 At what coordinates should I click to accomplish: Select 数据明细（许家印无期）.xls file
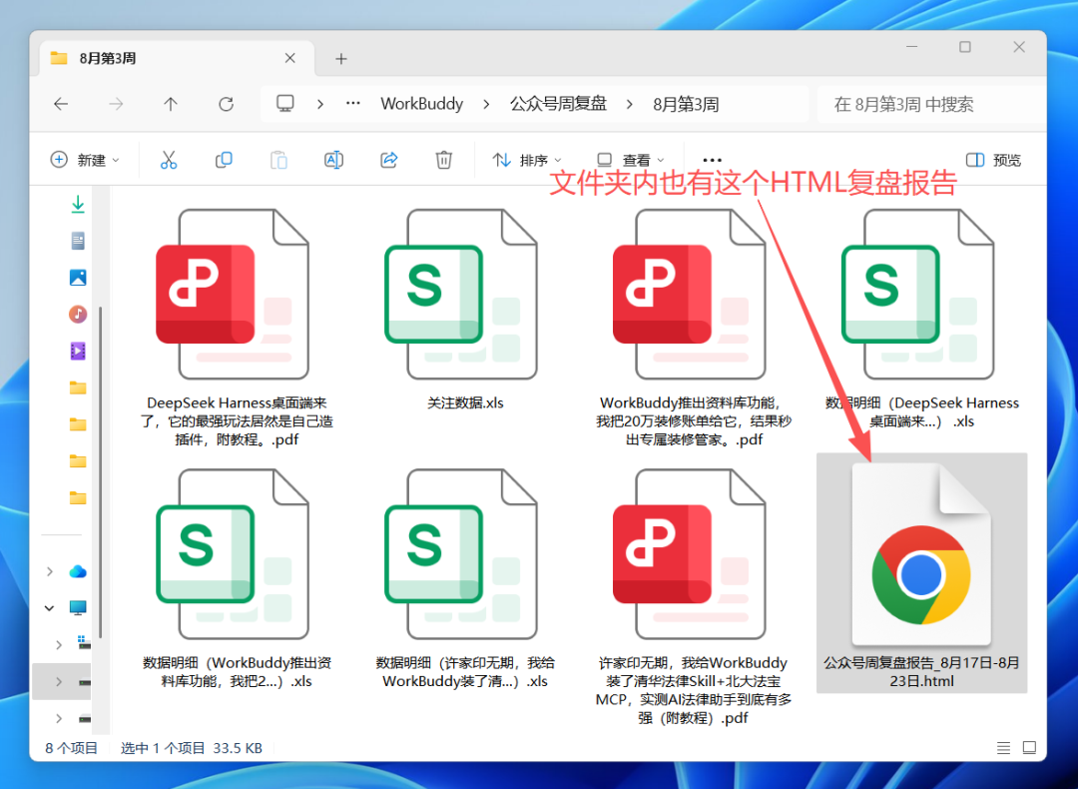[x=465, y=579]
